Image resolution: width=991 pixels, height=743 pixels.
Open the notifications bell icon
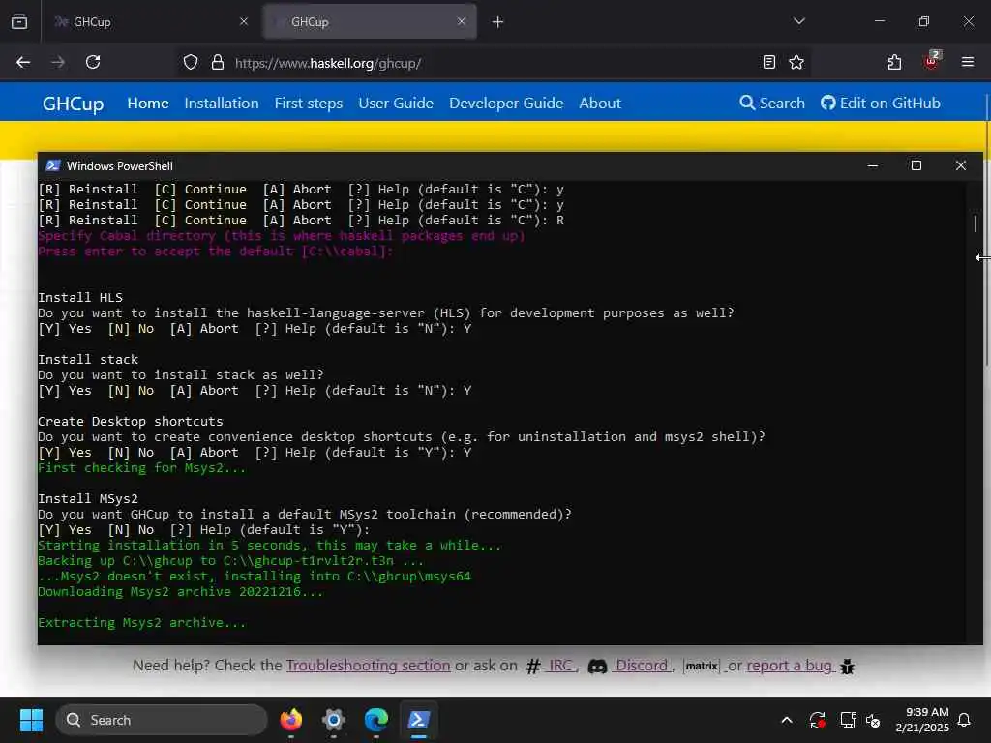point(965,720)
